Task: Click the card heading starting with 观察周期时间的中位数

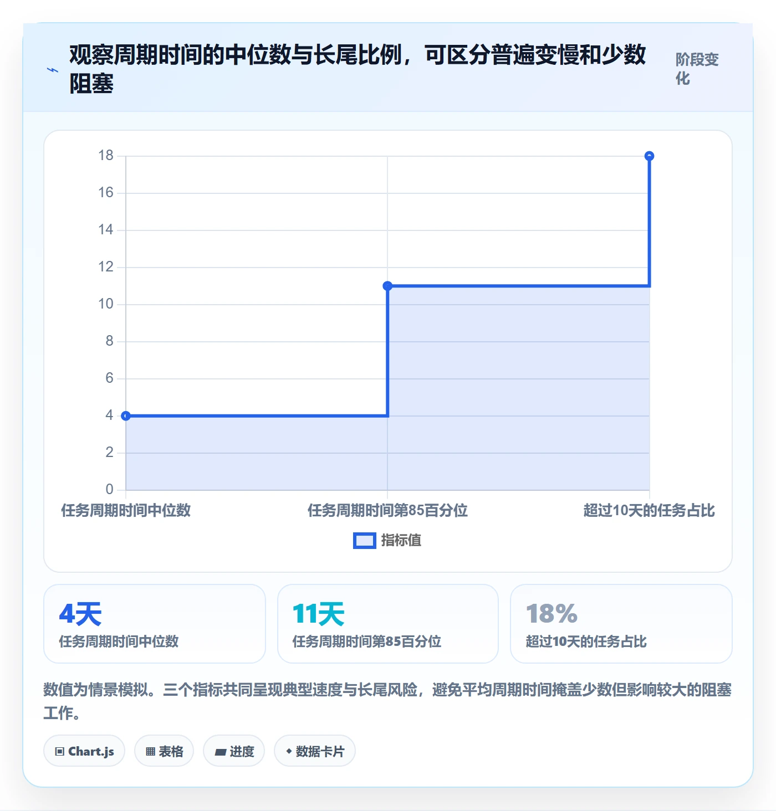Action: point(358,69)
